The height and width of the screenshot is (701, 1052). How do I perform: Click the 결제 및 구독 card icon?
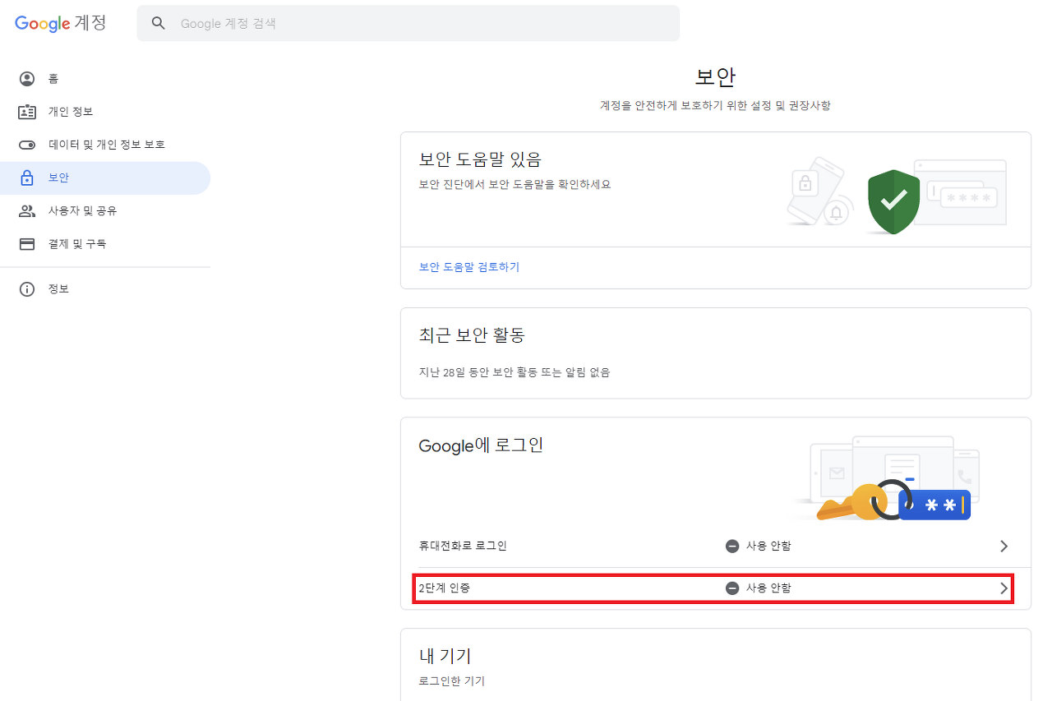click(x=27, y=244)
